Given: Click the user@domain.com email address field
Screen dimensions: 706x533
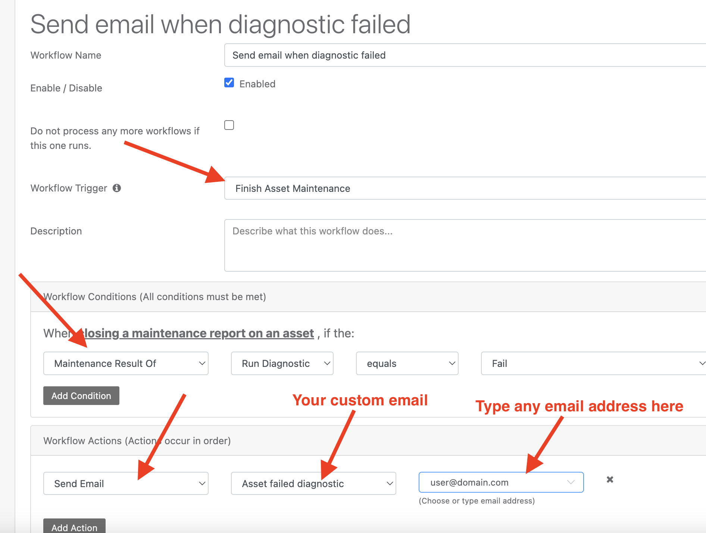Looking at the screenshot, I should [x=493, y=483].
